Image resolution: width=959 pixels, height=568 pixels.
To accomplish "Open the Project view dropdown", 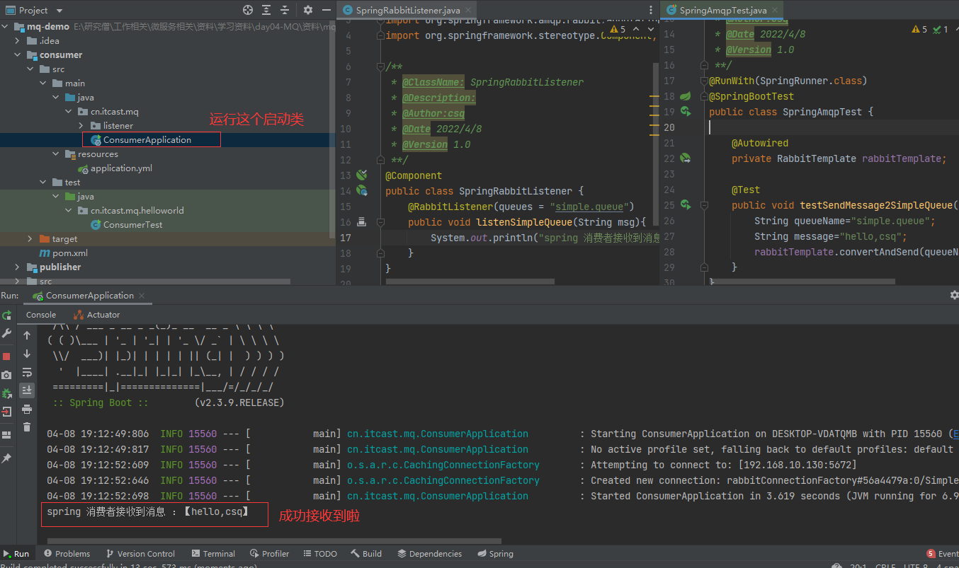I will point(59,11).
